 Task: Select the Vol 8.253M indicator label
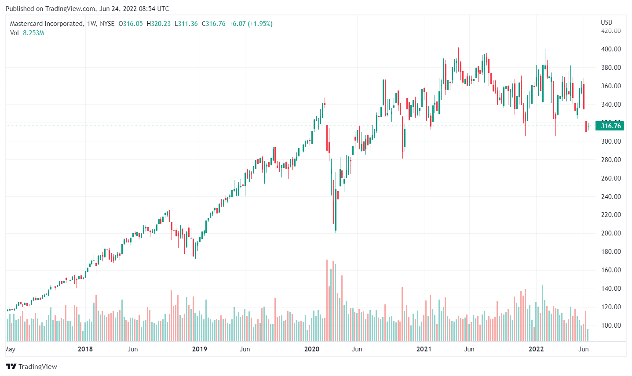27,33
